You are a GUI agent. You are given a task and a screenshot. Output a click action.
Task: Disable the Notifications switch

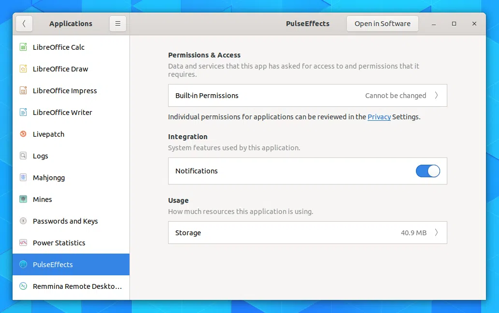[428, 171]
